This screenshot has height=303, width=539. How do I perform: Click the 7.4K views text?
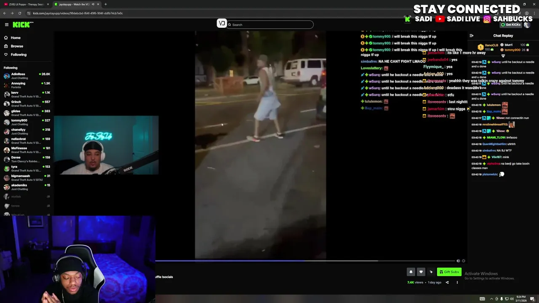point(415,282)
